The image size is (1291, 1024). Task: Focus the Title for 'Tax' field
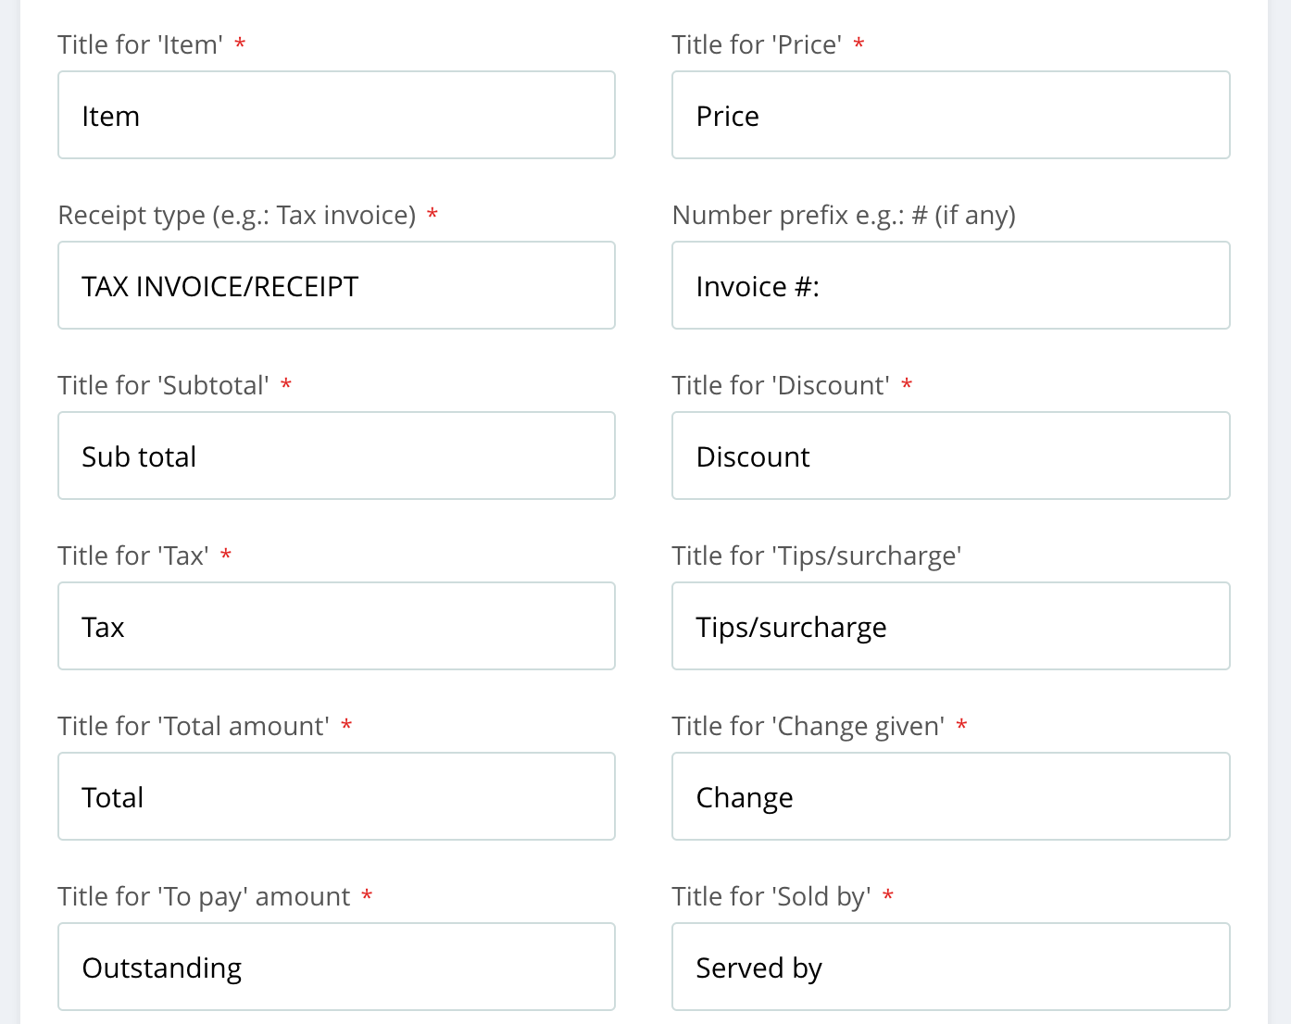336,626
